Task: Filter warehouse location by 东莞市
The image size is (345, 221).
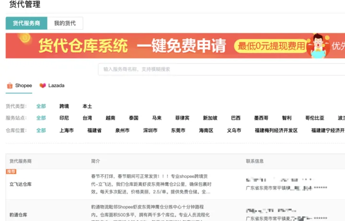Action: pos(178,131)
